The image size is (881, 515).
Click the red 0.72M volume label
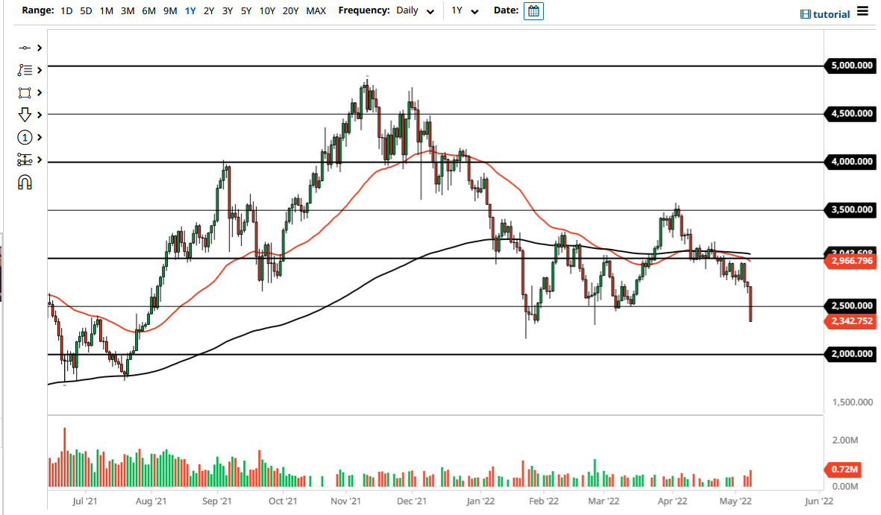[844, 469]
